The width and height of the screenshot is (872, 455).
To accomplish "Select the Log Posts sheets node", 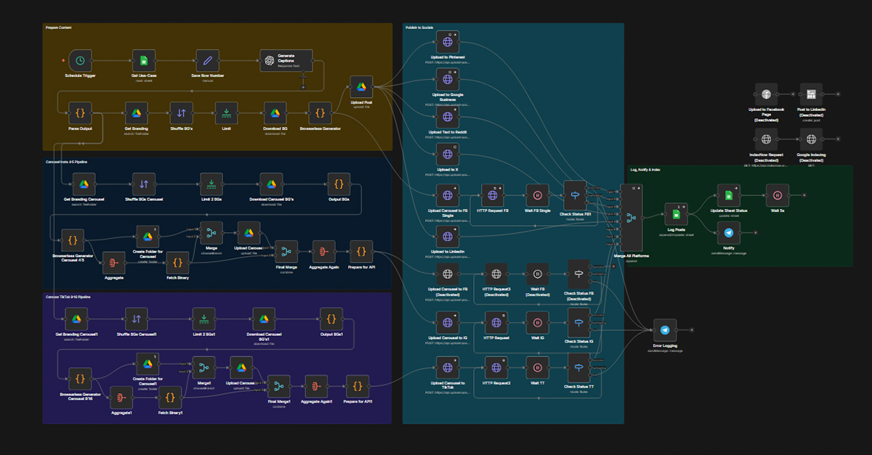I will point(676,214).
